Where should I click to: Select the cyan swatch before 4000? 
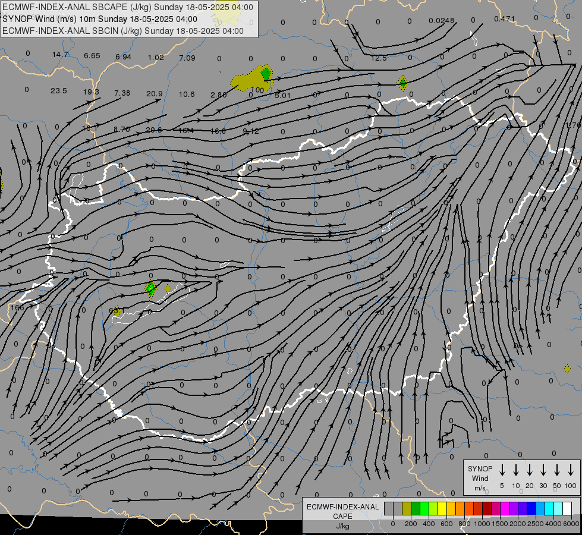tap(549, 508)
